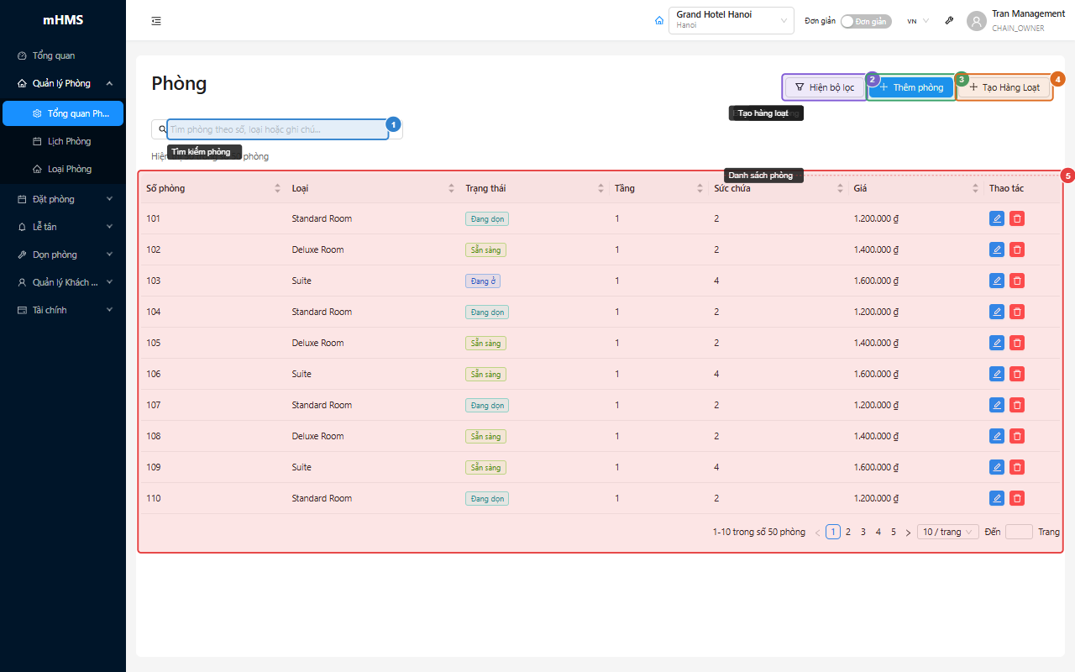
Task: Edit room 104 with pencil icon
Action: pos(997,312)
